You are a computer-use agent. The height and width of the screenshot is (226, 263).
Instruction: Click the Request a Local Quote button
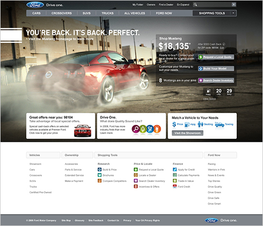(216, 57)
